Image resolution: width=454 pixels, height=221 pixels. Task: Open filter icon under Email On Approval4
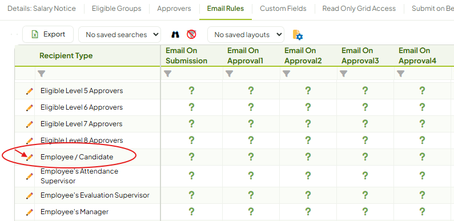tap(400, 74)
